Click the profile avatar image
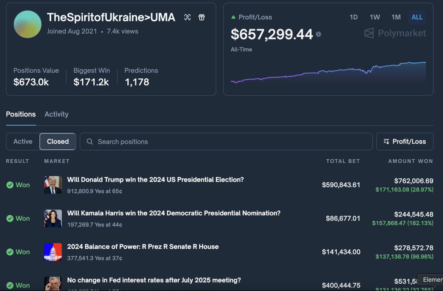 pos(27,25)
